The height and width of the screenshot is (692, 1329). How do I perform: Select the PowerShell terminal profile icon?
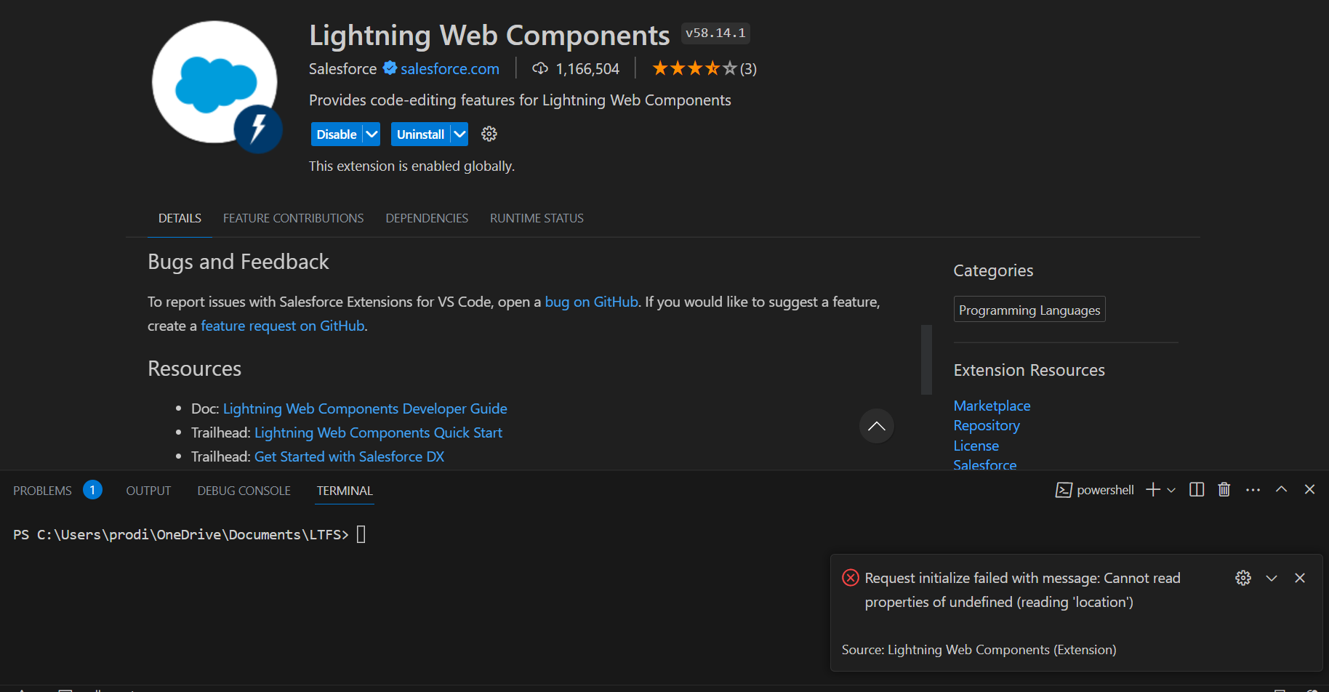point(1063,489)
